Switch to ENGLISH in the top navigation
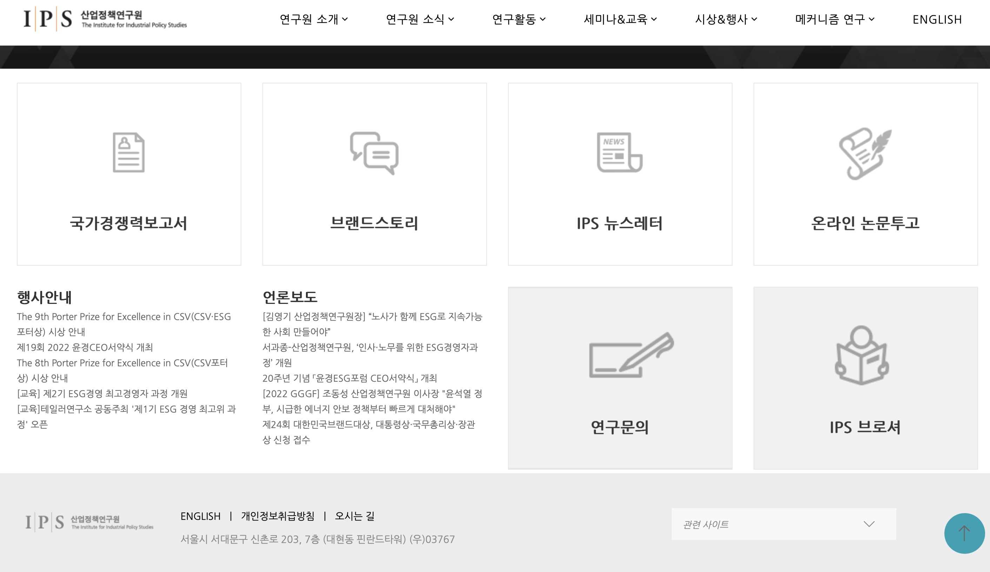 tap(937, 19)
